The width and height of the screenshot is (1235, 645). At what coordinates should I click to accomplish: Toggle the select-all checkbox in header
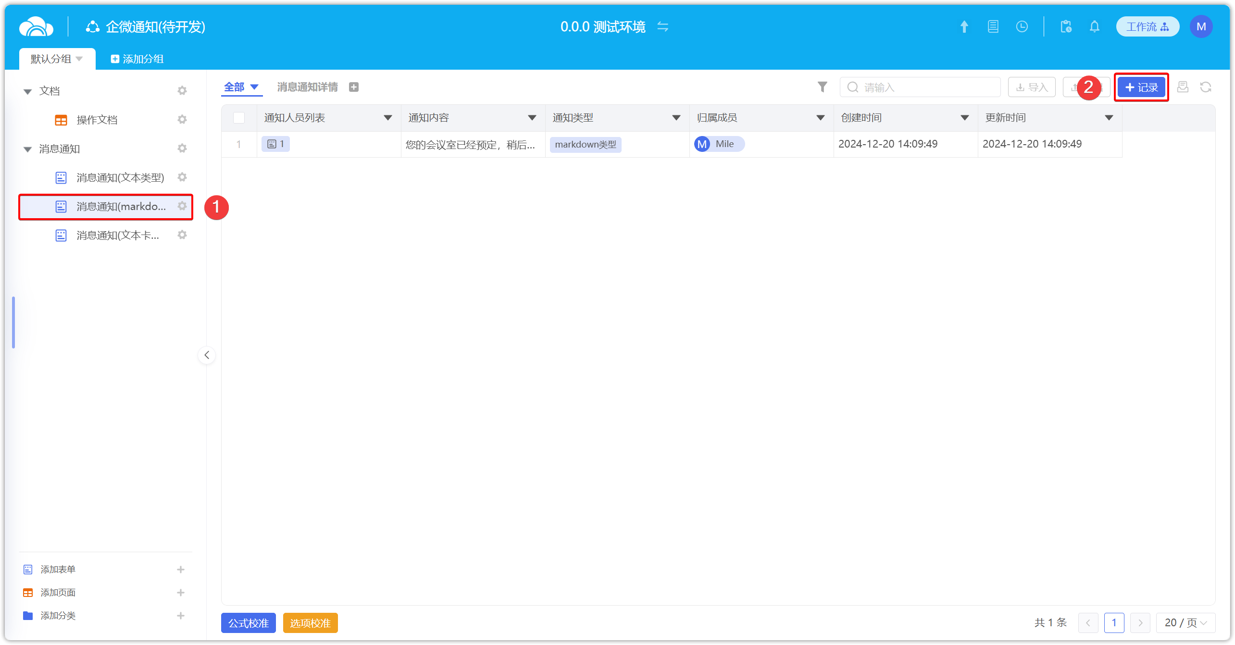click(239, 118)
